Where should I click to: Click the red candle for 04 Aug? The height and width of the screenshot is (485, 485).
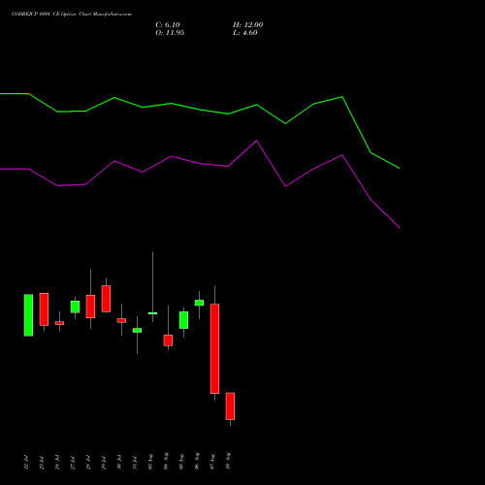click(x=168, y=340)
